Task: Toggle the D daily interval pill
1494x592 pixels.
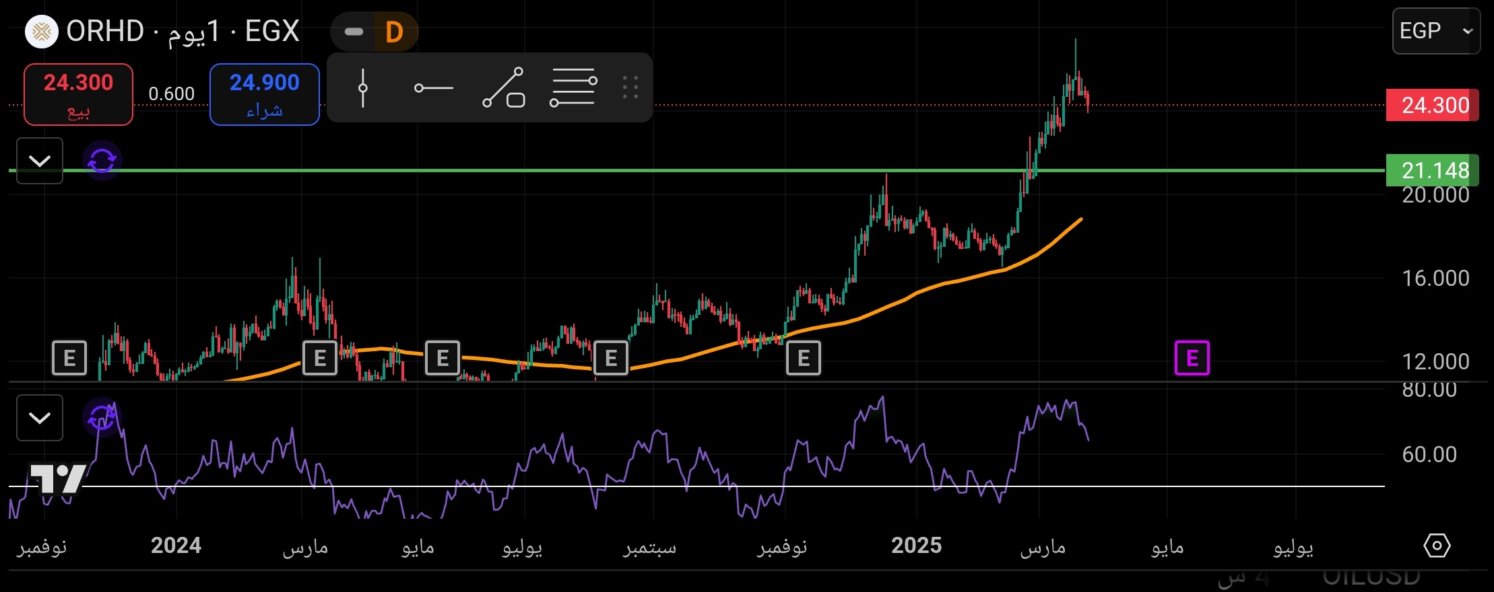Action: [394, 32]
